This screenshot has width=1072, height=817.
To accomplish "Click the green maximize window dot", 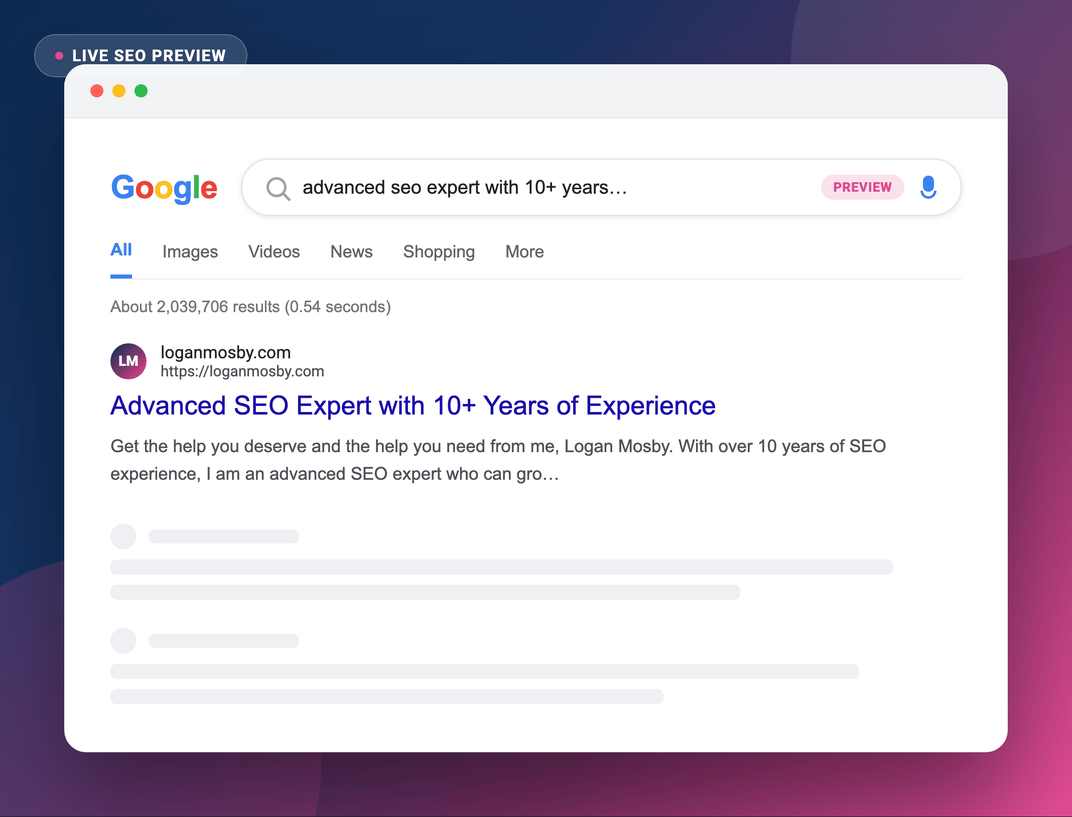I will pyautogui.click(x=141, y=91).
